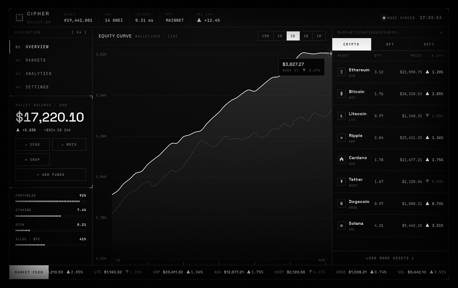458x288 pixels.
Task: Click the navigation [ 04 ] counter
Action: click(79, 32)
